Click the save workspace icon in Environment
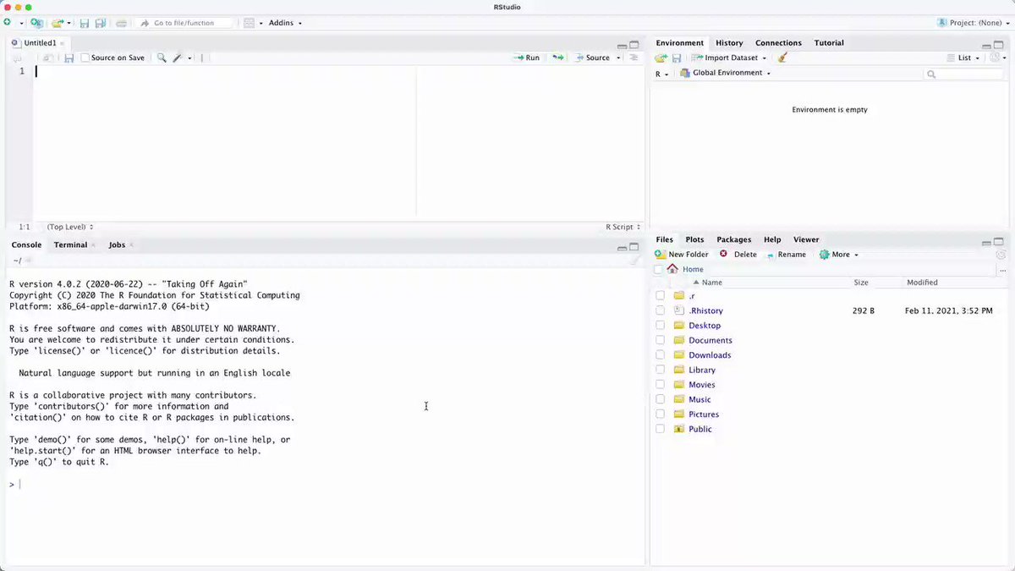The height and width of the screenshot is (571, 1015). [x=677, y=58]
